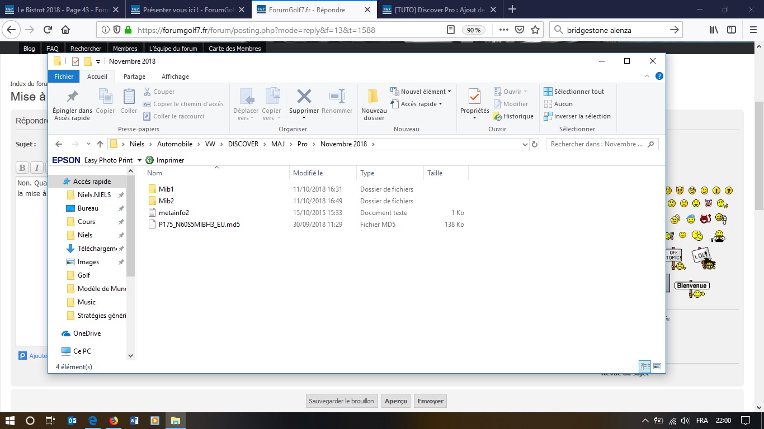The image size is (764, 429).
Task: Click the Rechercher dans Novembre field
Action: (601, 144)
